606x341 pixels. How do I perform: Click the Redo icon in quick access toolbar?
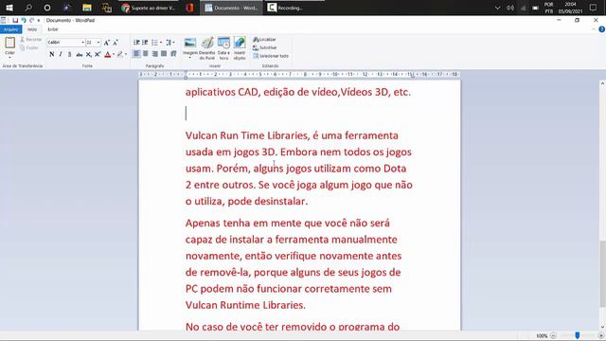[31, 20]
